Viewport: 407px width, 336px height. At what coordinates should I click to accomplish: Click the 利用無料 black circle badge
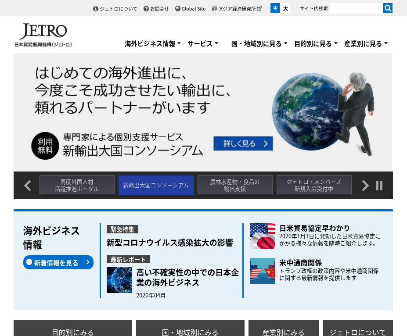click(45, 146)
